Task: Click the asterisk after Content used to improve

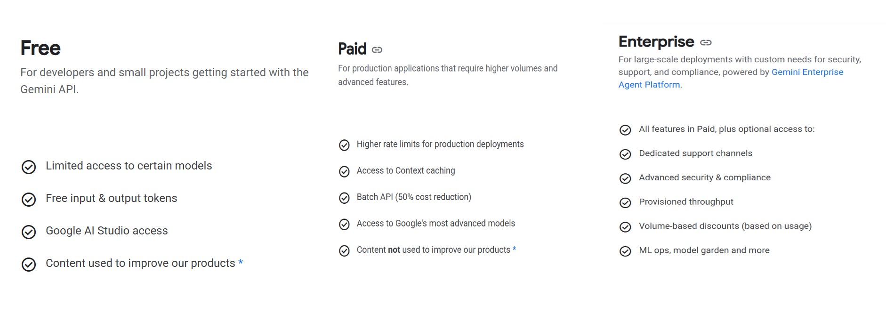Action: [241, 262]
